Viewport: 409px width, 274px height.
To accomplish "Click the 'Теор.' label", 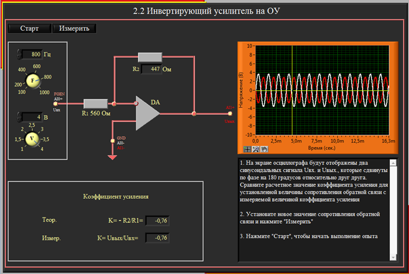I will point(49,220).
